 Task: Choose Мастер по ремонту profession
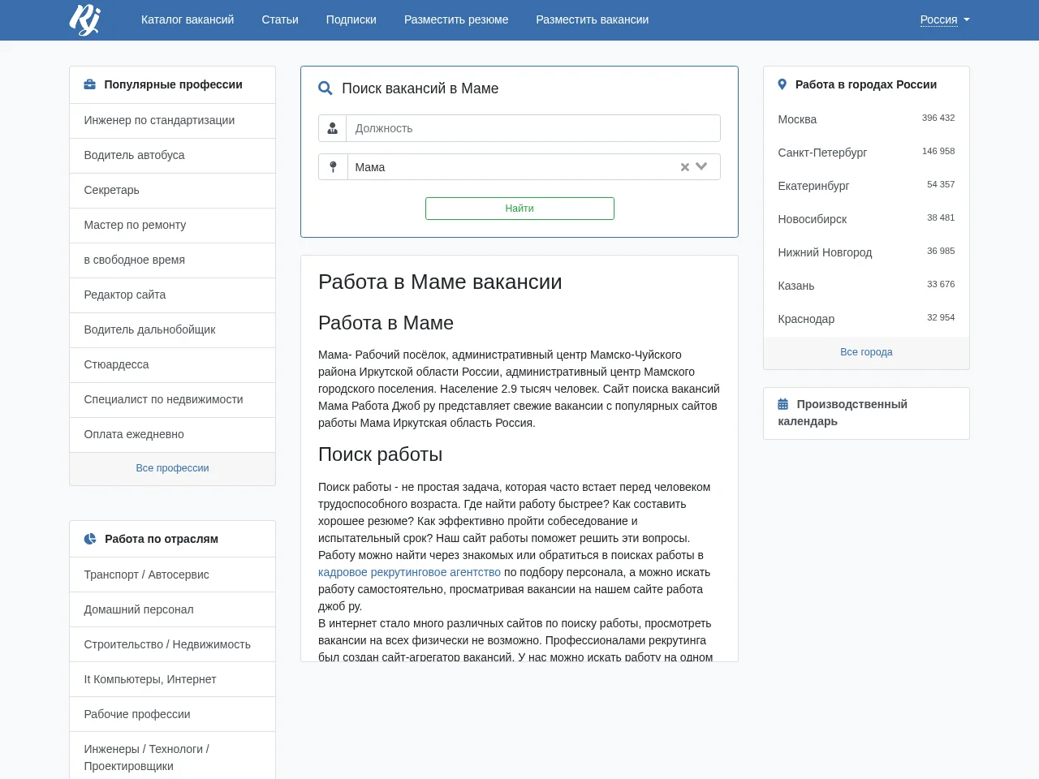click(172, 225)
